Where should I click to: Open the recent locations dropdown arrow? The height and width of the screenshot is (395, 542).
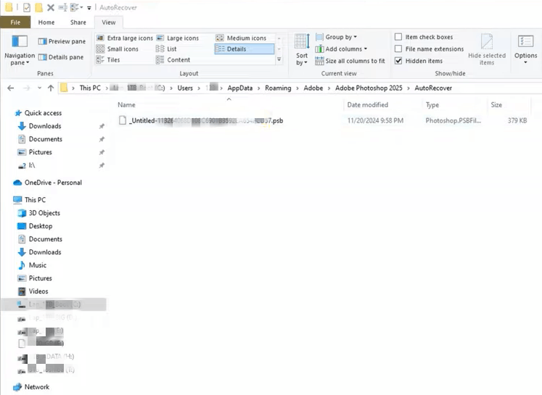click(x=39, y=88)
